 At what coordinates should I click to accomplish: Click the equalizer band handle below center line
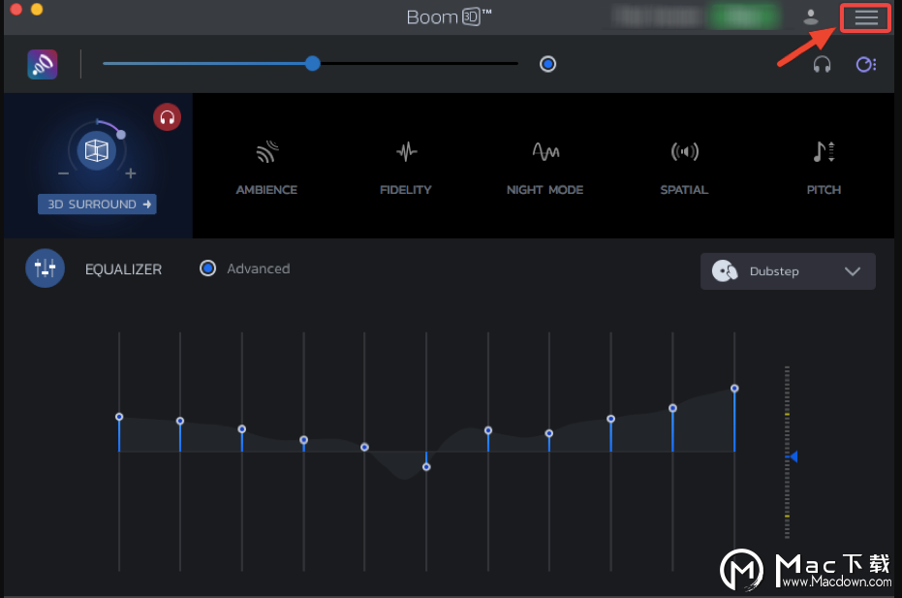click(x=426, y=467)
